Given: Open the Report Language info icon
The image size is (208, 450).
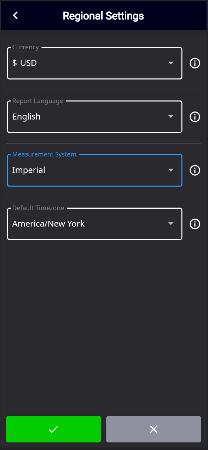Looking at the screenshot, I should pyautogui.click(x=195, y=117).
